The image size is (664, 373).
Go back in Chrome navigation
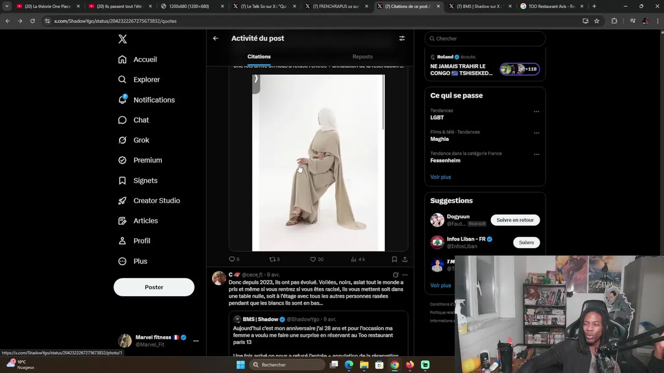coord(7,21)
